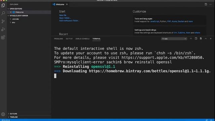Open the Manage gear menu
215x121 pixels.
click(3, 114)
